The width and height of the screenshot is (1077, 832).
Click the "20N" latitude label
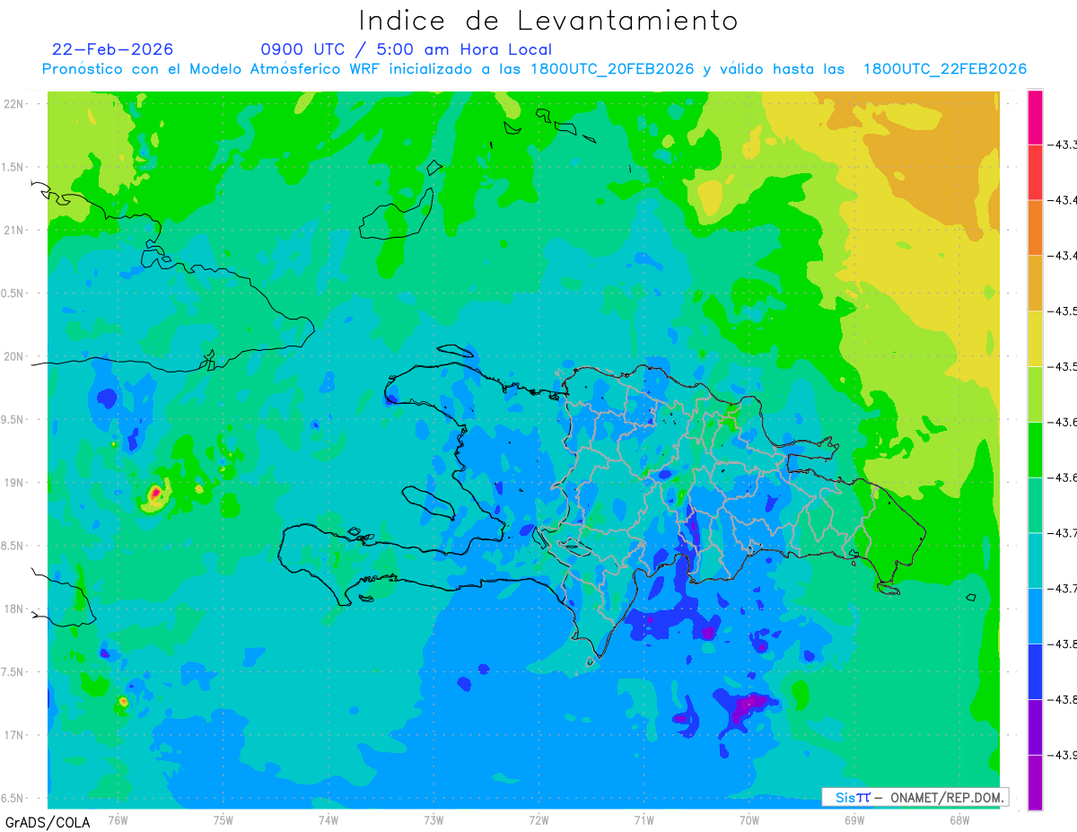coord(13,356)
